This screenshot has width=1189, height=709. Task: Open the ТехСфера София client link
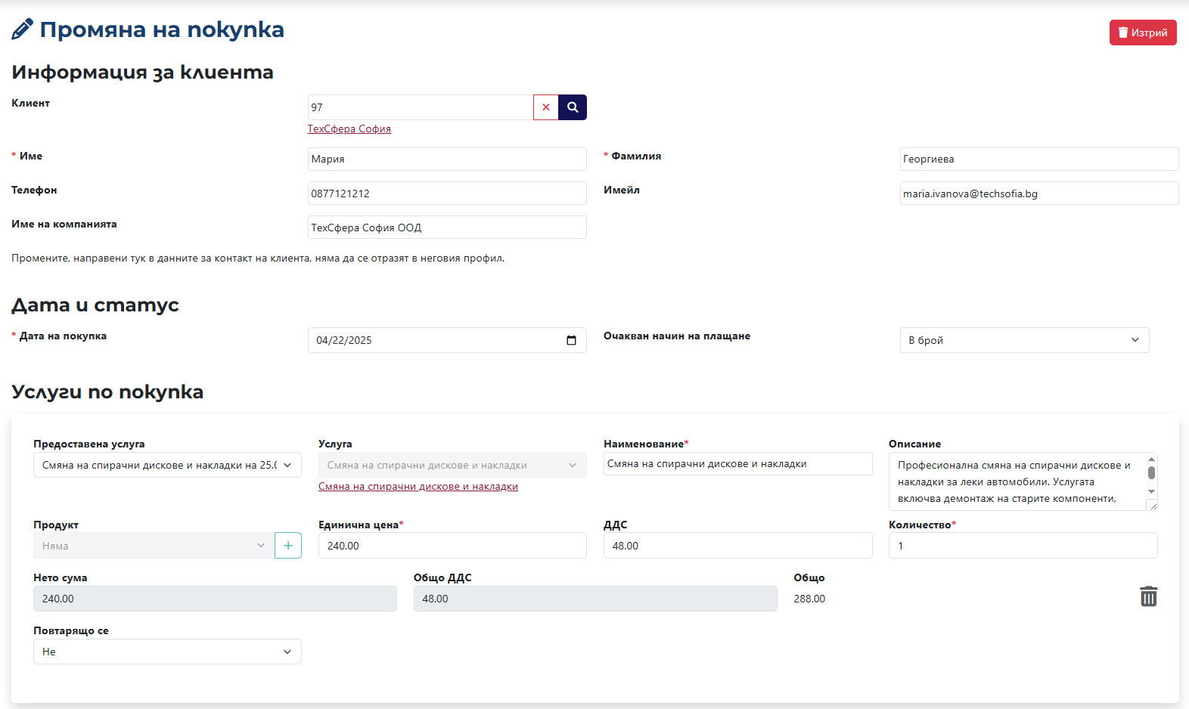[349, 129]
